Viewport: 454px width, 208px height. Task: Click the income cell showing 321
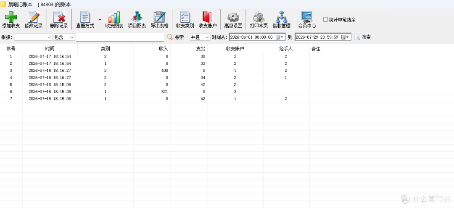click(x=152, y=92)
